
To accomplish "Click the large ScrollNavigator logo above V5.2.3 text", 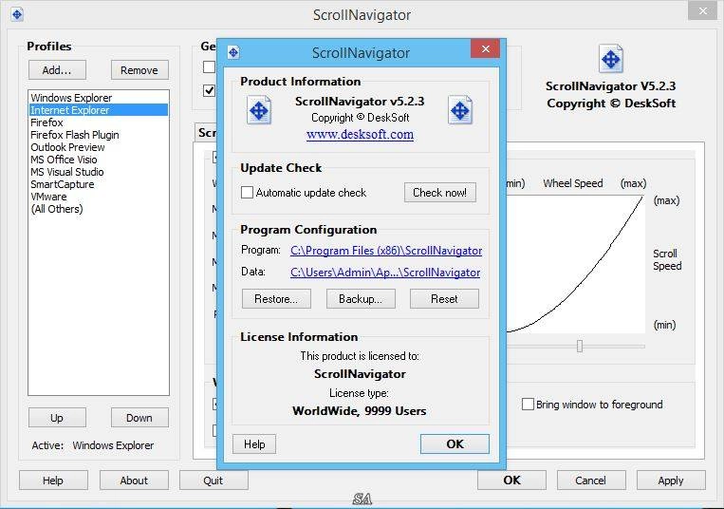I will (x=611, y=59).
